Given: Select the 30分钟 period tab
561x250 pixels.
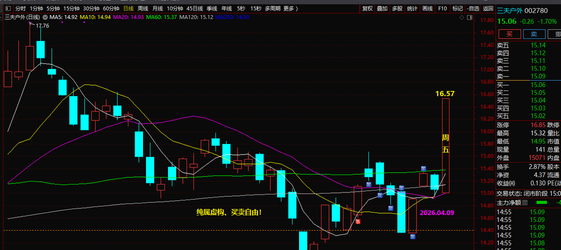Looking at the screenshot, I should click(91, 8).
